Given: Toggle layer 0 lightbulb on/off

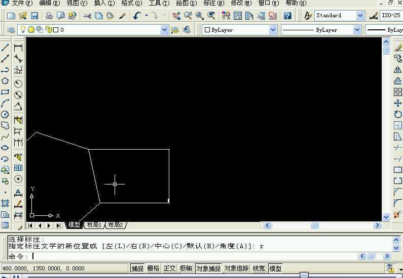Looking at the screenshot, I should [23, 29].
